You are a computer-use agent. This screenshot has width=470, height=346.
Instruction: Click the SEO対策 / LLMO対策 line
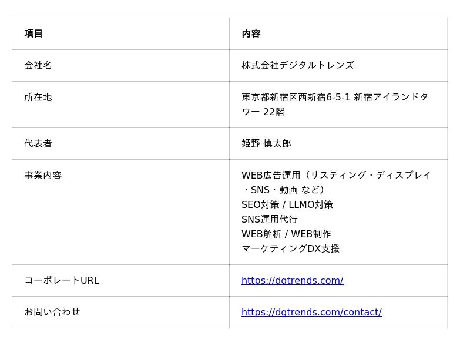point(287,205)
